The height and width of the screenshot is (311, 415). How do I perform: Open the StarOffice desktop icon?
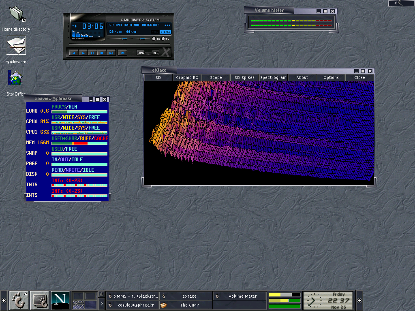[16, 78]
